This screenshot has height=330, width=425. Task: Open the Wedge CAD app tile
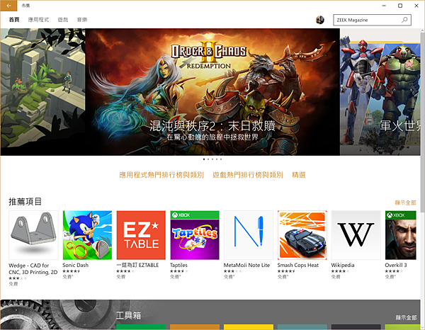[x=33, y=235]
